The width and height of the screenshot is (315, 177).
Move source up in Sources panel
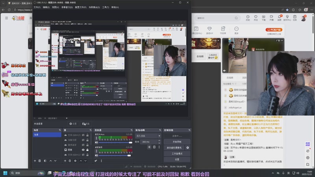tap(81, 161)
